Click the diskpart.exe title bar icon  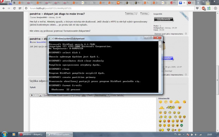[x=50, y=38]
